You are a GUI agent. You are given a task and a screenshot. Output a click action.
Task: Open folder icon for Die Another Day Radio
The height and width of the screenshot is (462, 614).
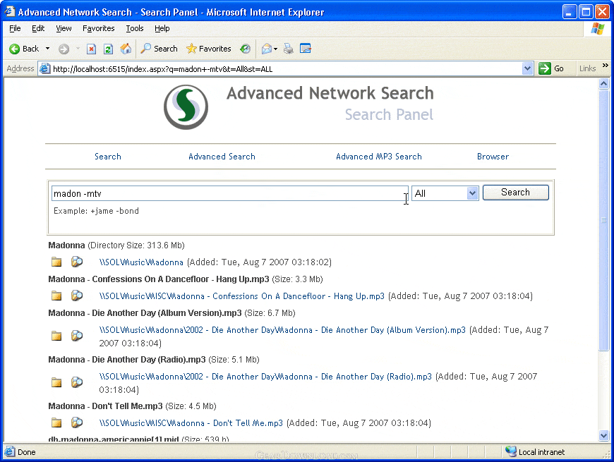[56, 382]
